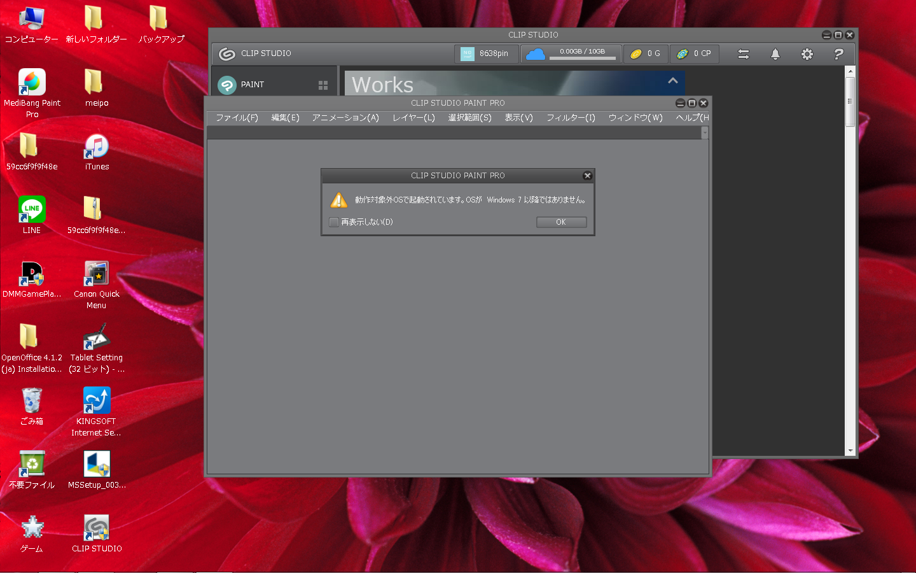
Task: Open the GOLD balance showing 0 G
Action: coord(646,54)
